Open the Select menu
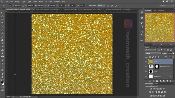175x98 pixels. pos(35,2)
